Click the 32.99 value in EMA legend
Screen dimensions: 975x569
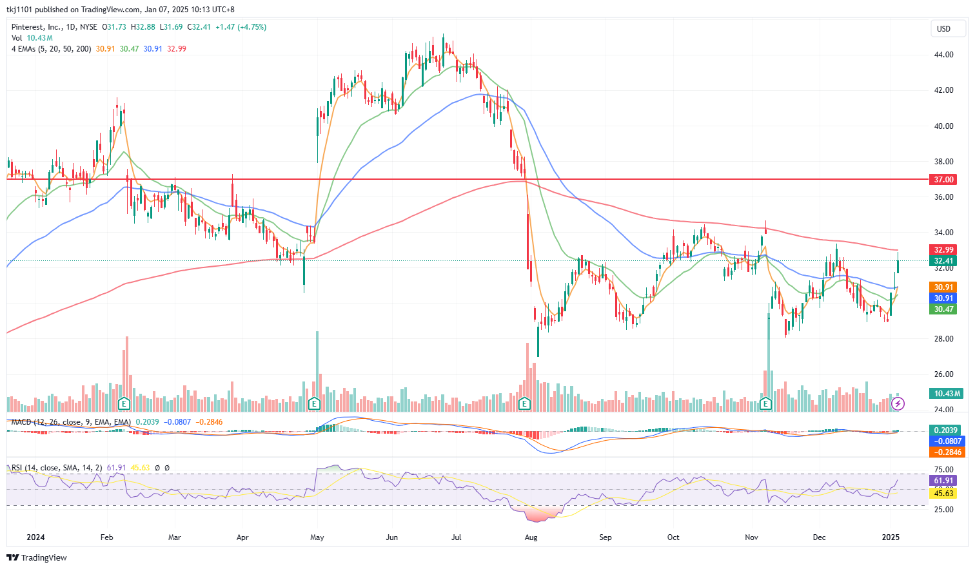[177, 49]
